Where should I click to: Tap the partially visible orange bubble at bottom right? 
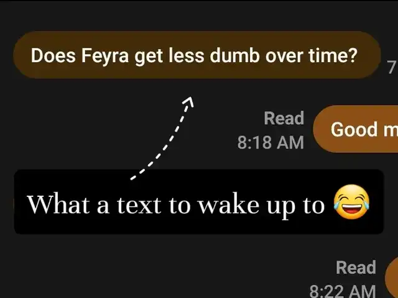point(391,277)
